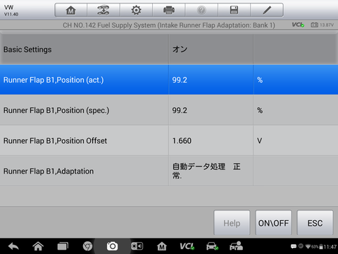Image resolution: width=338 pixels, height=254 pixels.
Task: Click the Help button
Action: (232, 223)
